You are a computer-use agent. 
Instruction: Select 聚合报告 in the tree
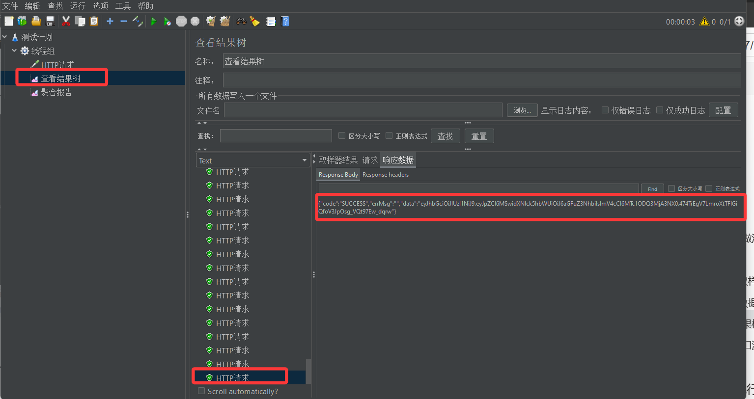click(x=56, y=92)
